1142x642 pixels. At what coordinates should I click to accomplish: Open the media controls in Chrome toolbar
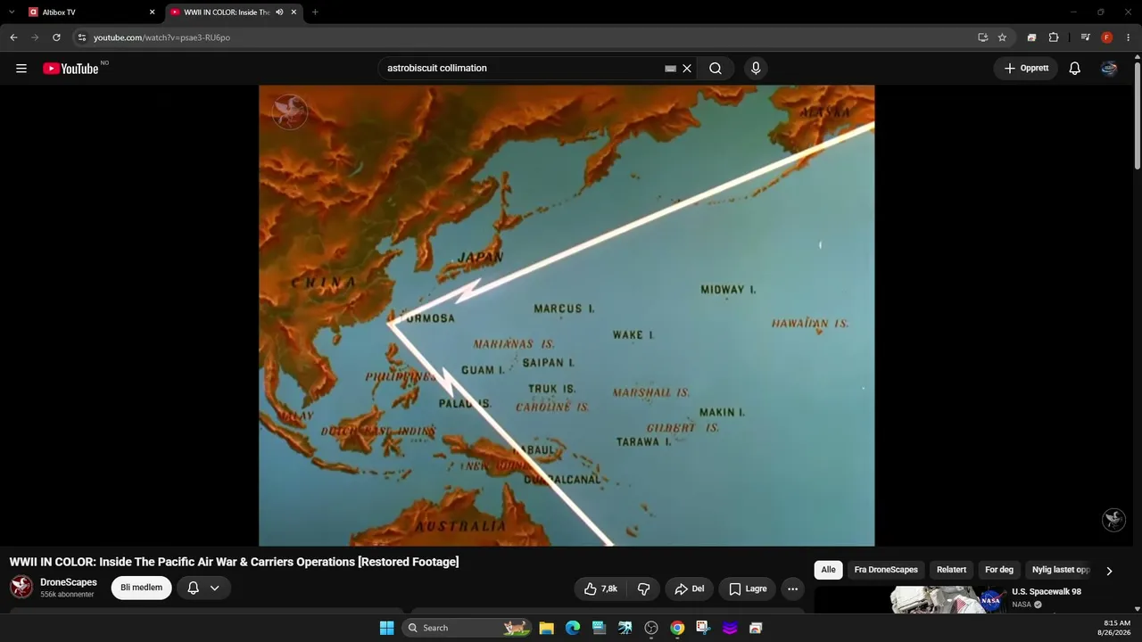point(1085,37)
